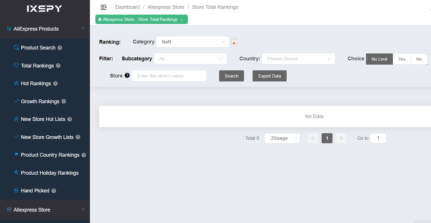Open Growth Rankings in the sidebar
The image size is (431, 223).
pos(40,101)
